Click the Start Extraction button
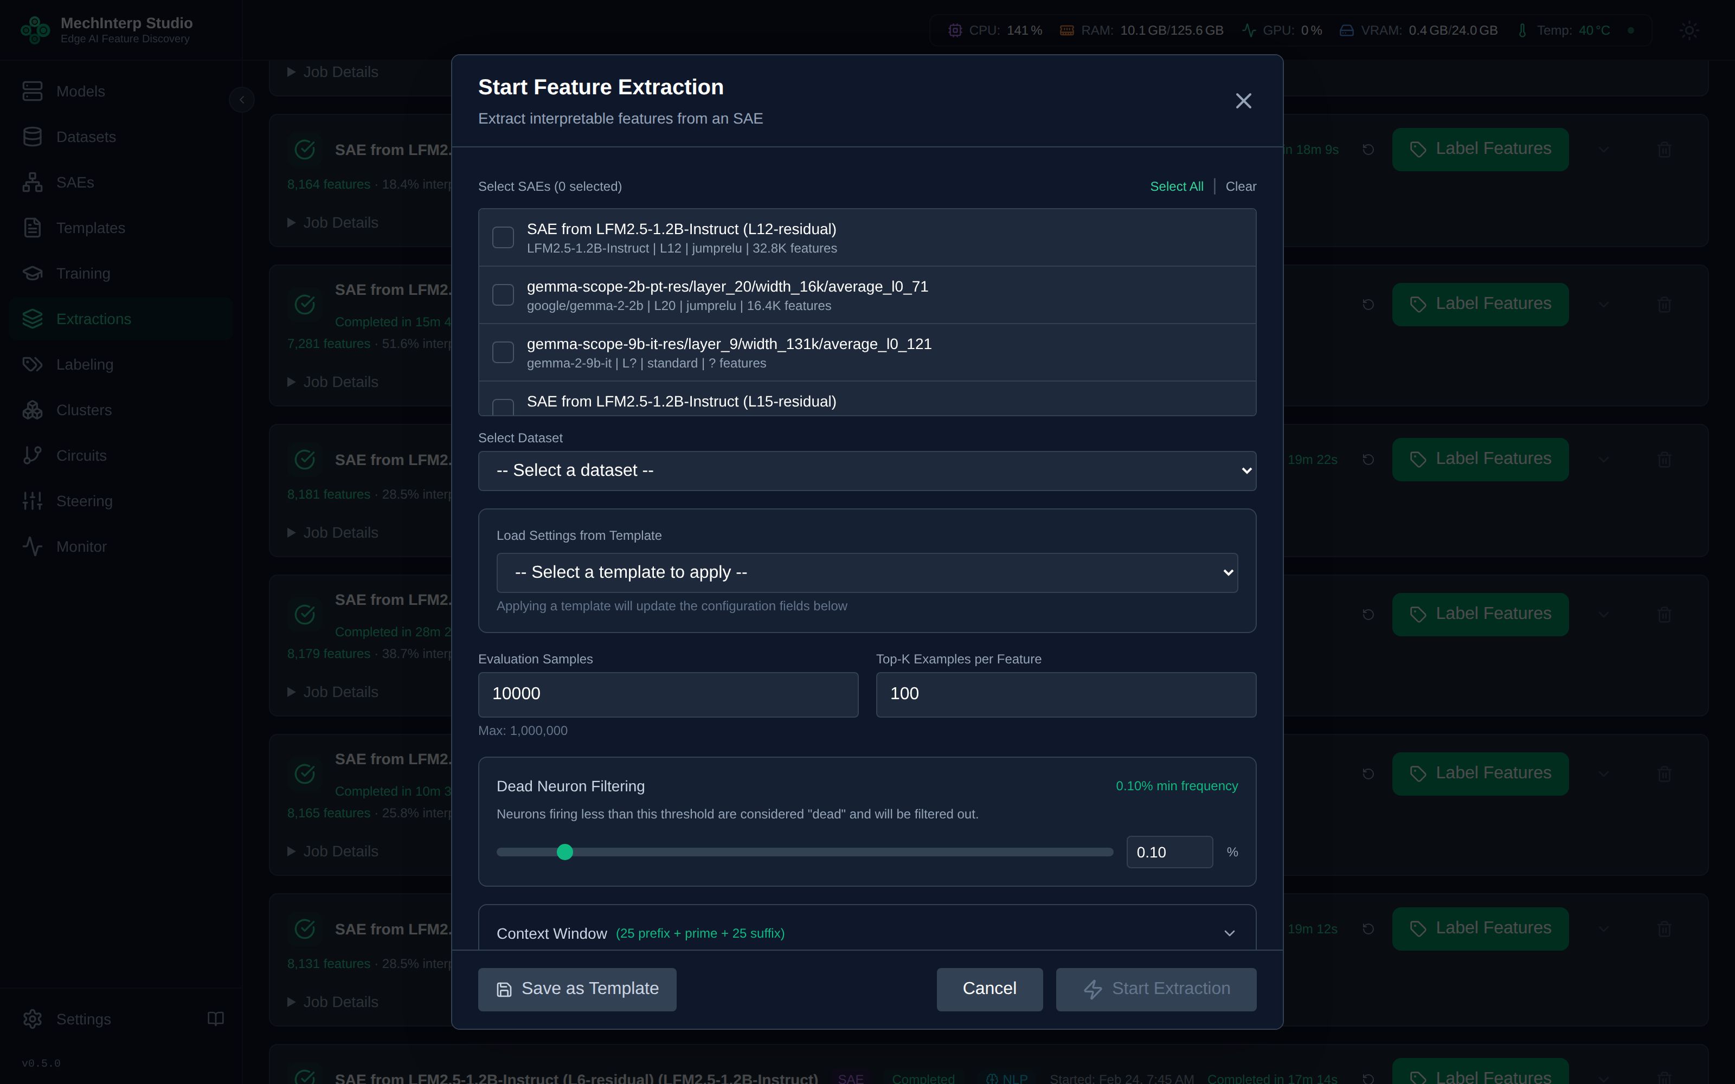This screenshot has height=1084, width=1735. [1156, 989]
